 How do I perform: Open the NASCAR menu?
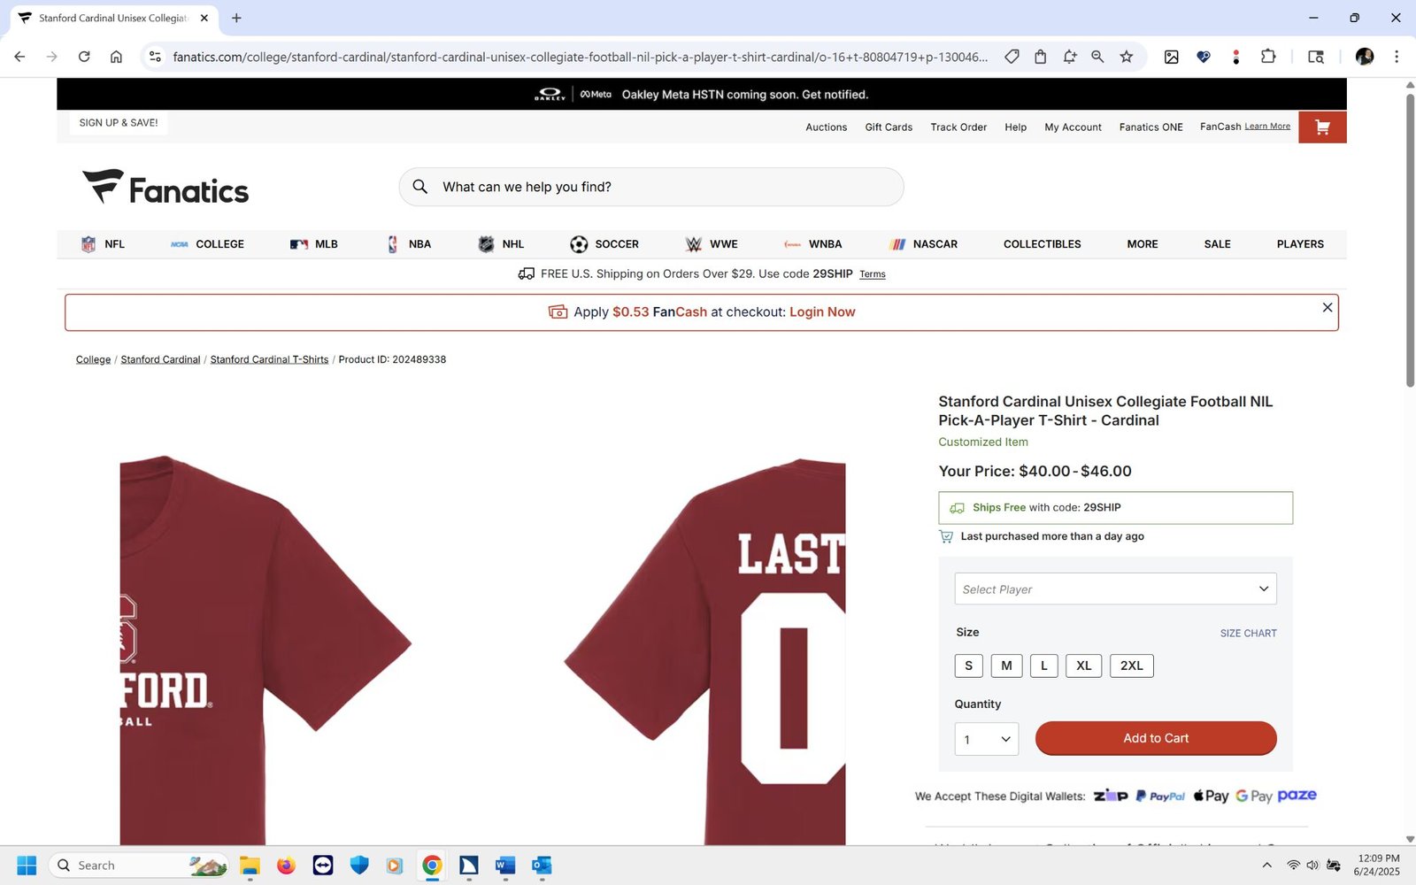(924, 244)
